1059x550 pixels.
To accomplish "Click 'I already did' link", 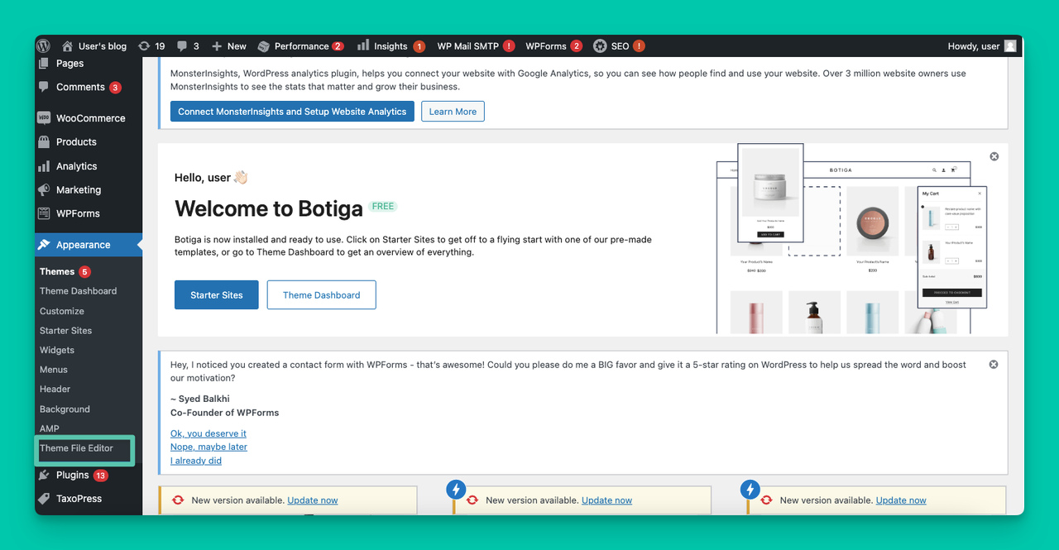I will pos(196,461).
